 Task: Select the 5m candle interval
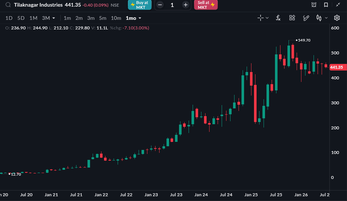coord(103,18)
